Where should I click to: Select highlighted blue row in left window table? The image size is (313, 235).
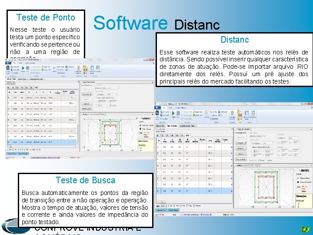(42, 142)
